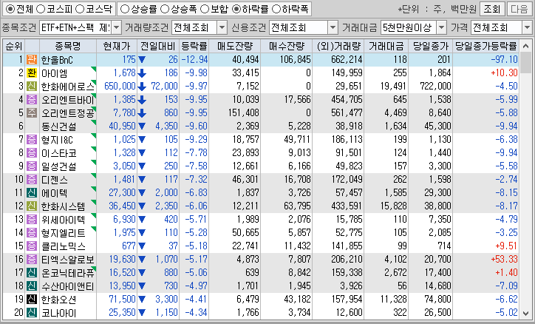Open the 신용조건 dropdown
Screen dimensions: 535x324
pyautogui.click(x=333, y=27)
